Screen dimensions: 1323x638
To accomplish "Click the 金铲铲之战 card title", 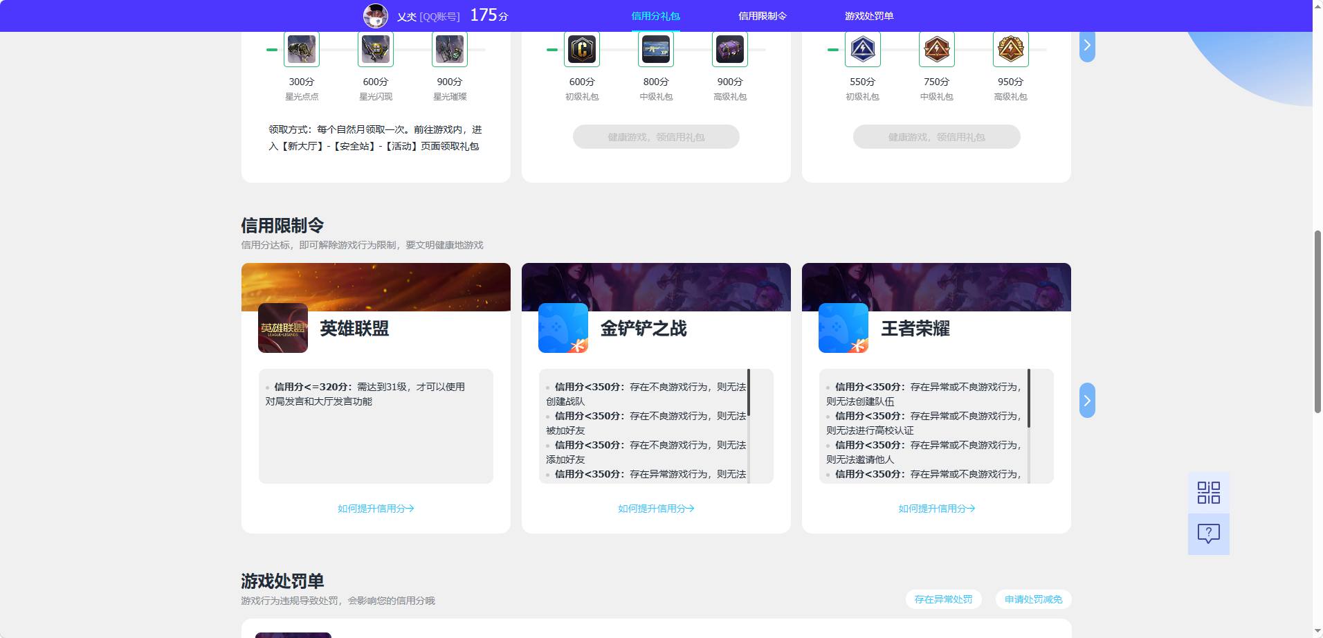I will pyautogui.click(x=644, y=328).
